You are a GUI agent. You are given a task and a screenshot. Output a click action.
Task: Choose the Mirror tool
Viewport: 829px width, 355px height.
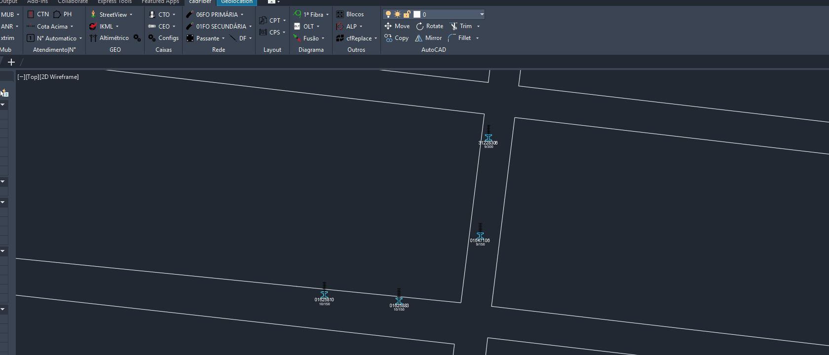419,38
